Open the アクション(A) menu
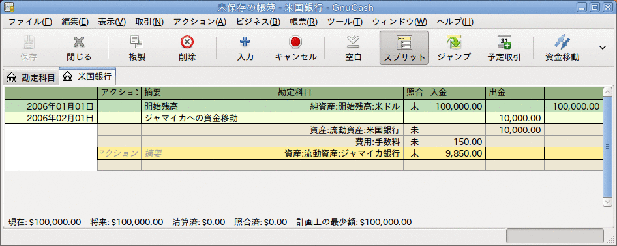 pos(200,22)
